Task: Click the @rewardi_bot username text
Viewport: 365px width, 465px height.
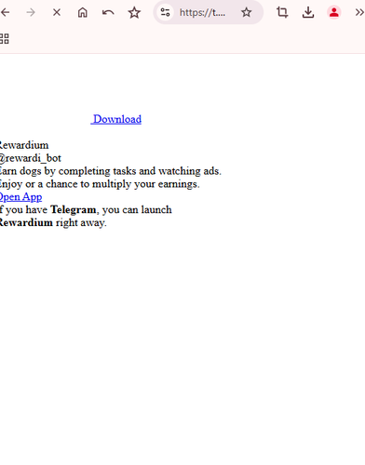Action: (x=31, y=158)
